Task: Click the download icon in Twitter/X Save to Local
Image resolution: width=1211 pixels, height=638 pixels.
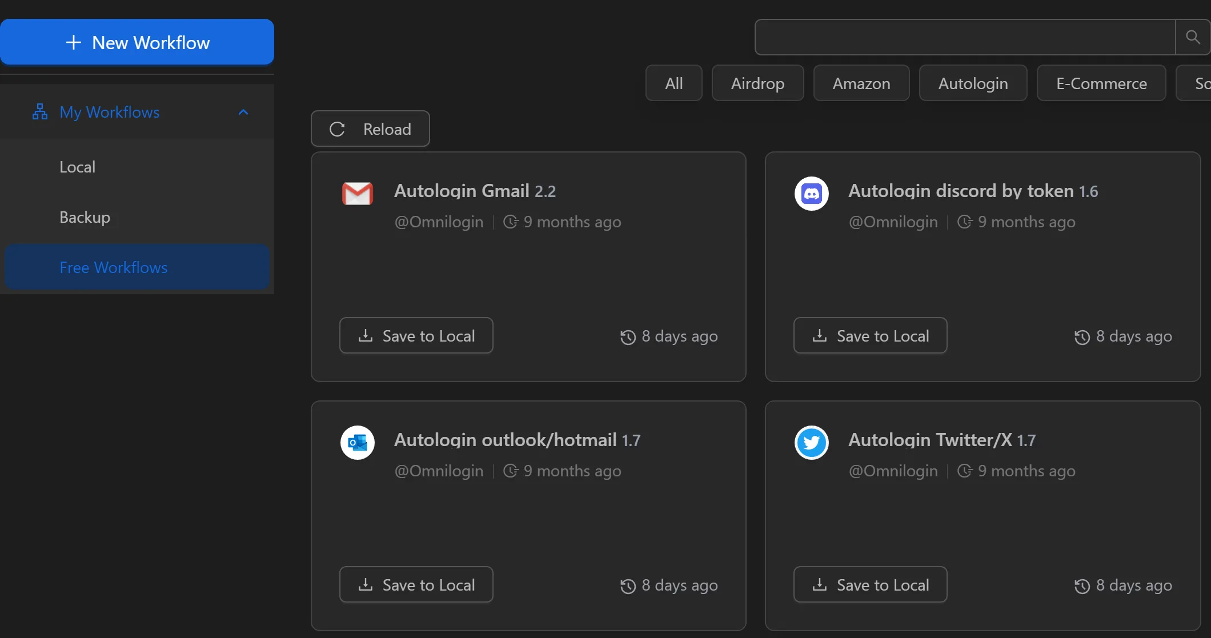Action: (x=819, y=584)
